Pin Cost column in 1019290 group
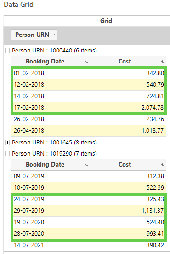 pyautogui.click(x=163, y=165)
